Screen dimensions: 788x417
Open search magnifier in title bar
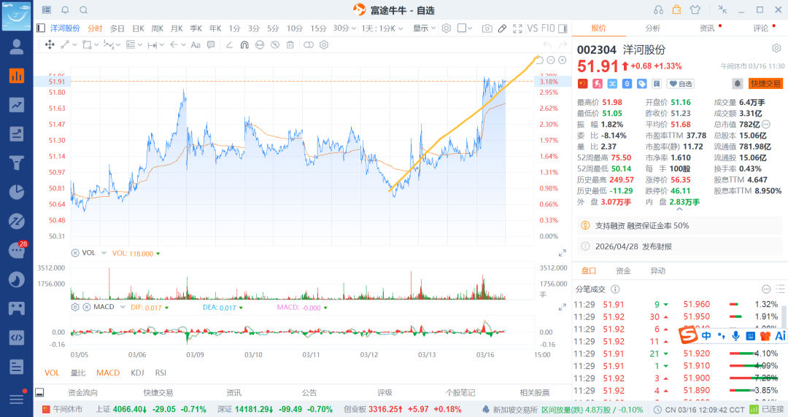(84, 10)
